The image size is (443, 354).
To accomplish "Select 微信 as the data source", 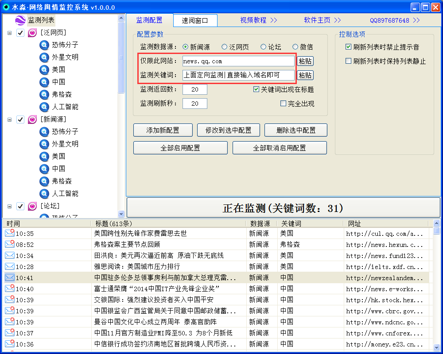I will click(295, 47).
